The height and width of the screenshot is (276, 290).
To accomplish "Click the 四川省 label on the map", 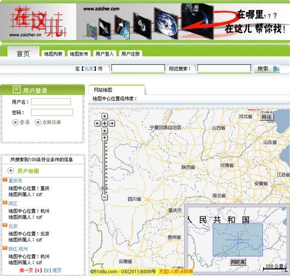I will [134, 199].
